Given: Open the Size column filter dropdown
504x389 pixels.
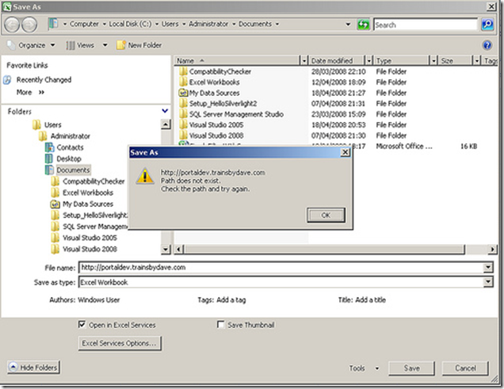Looking at the screenshot, I should (477, 60).
